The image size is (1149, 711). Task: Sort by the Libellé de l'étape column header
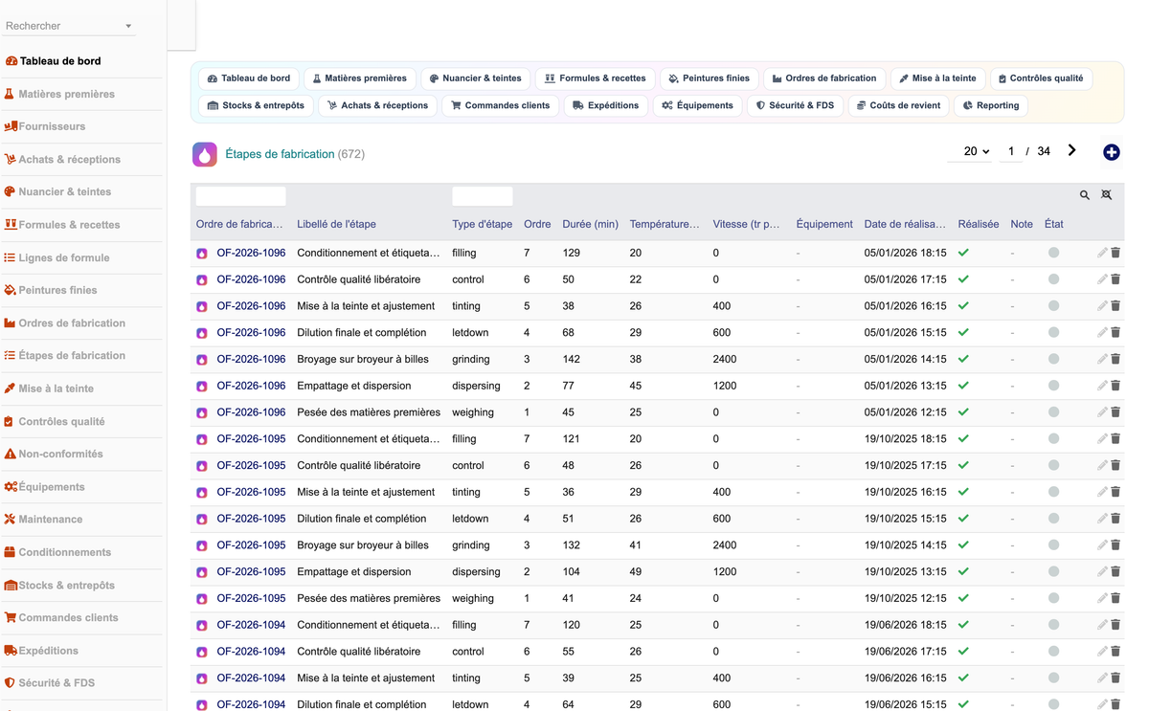click(336, 224)
